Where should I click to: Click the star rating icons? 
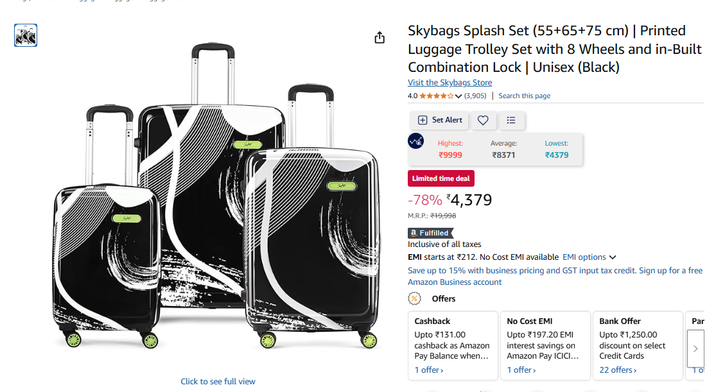(x=436, y=96)
